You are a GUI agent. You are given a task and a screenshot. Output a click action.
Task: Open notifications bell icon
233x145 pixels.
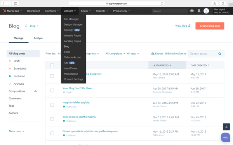click(199, 11)
